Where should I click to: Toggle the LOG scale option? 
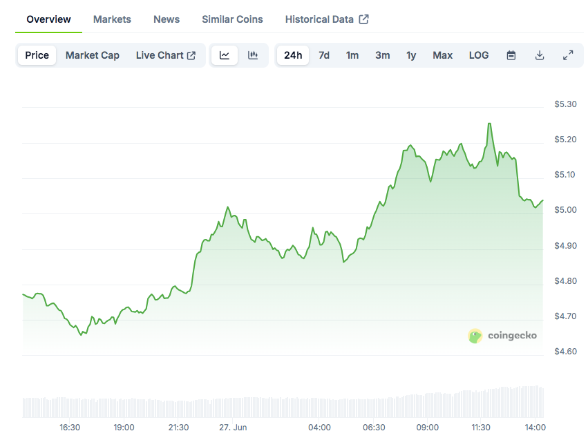tap(479, 55)
